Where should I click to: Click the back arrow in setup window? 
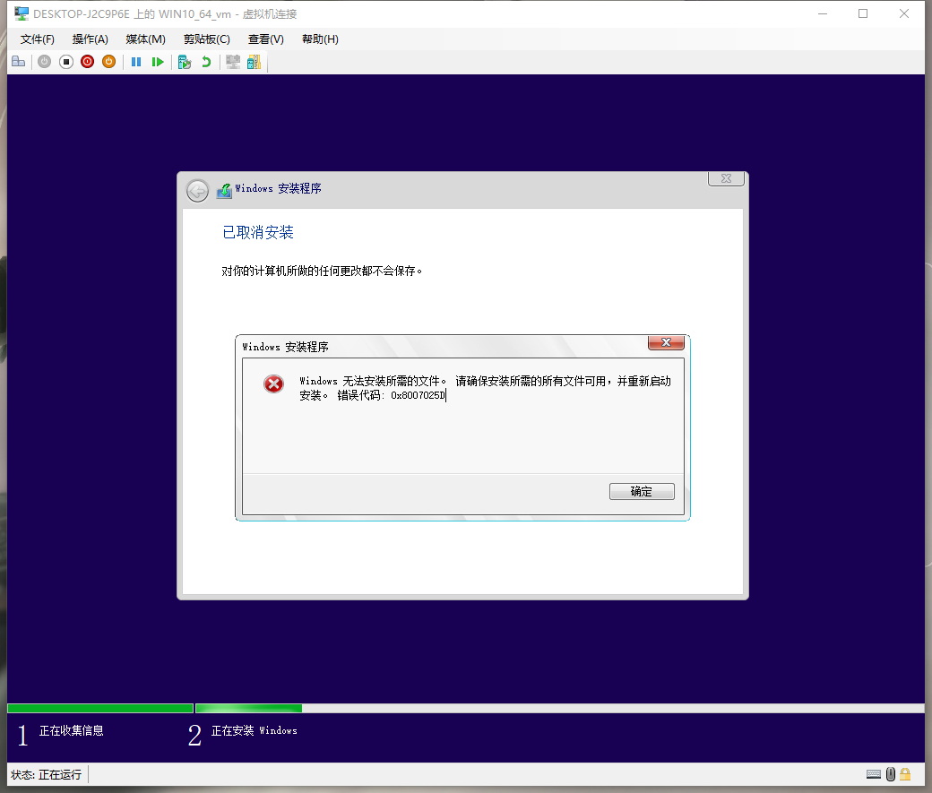pyautogui.click(x=197, y=191)
